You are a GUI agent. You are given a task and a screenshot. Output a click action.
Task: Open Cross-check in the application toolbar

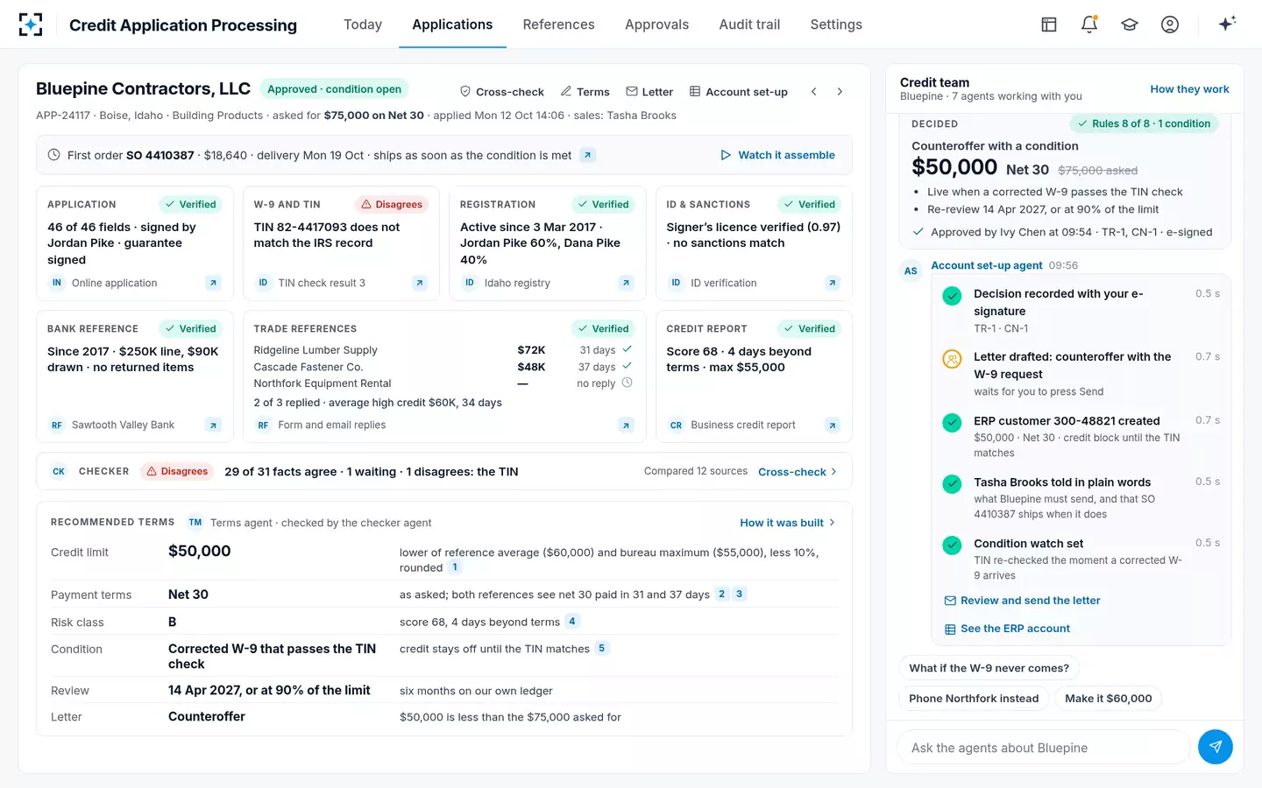point(502,92)
